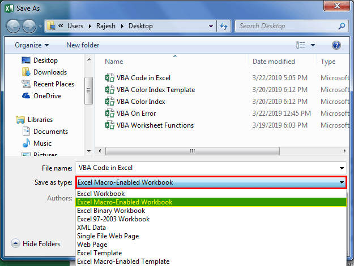Select Downloads in the navigation pane
354x266 pixels.
point(50,72)
